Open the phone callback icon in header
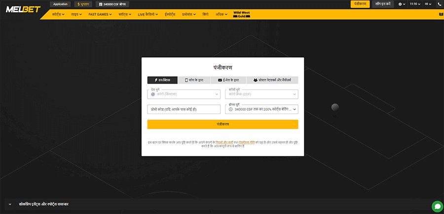Image resolution: width=444 pixels, height=214 pixels. tap(440, 4)
